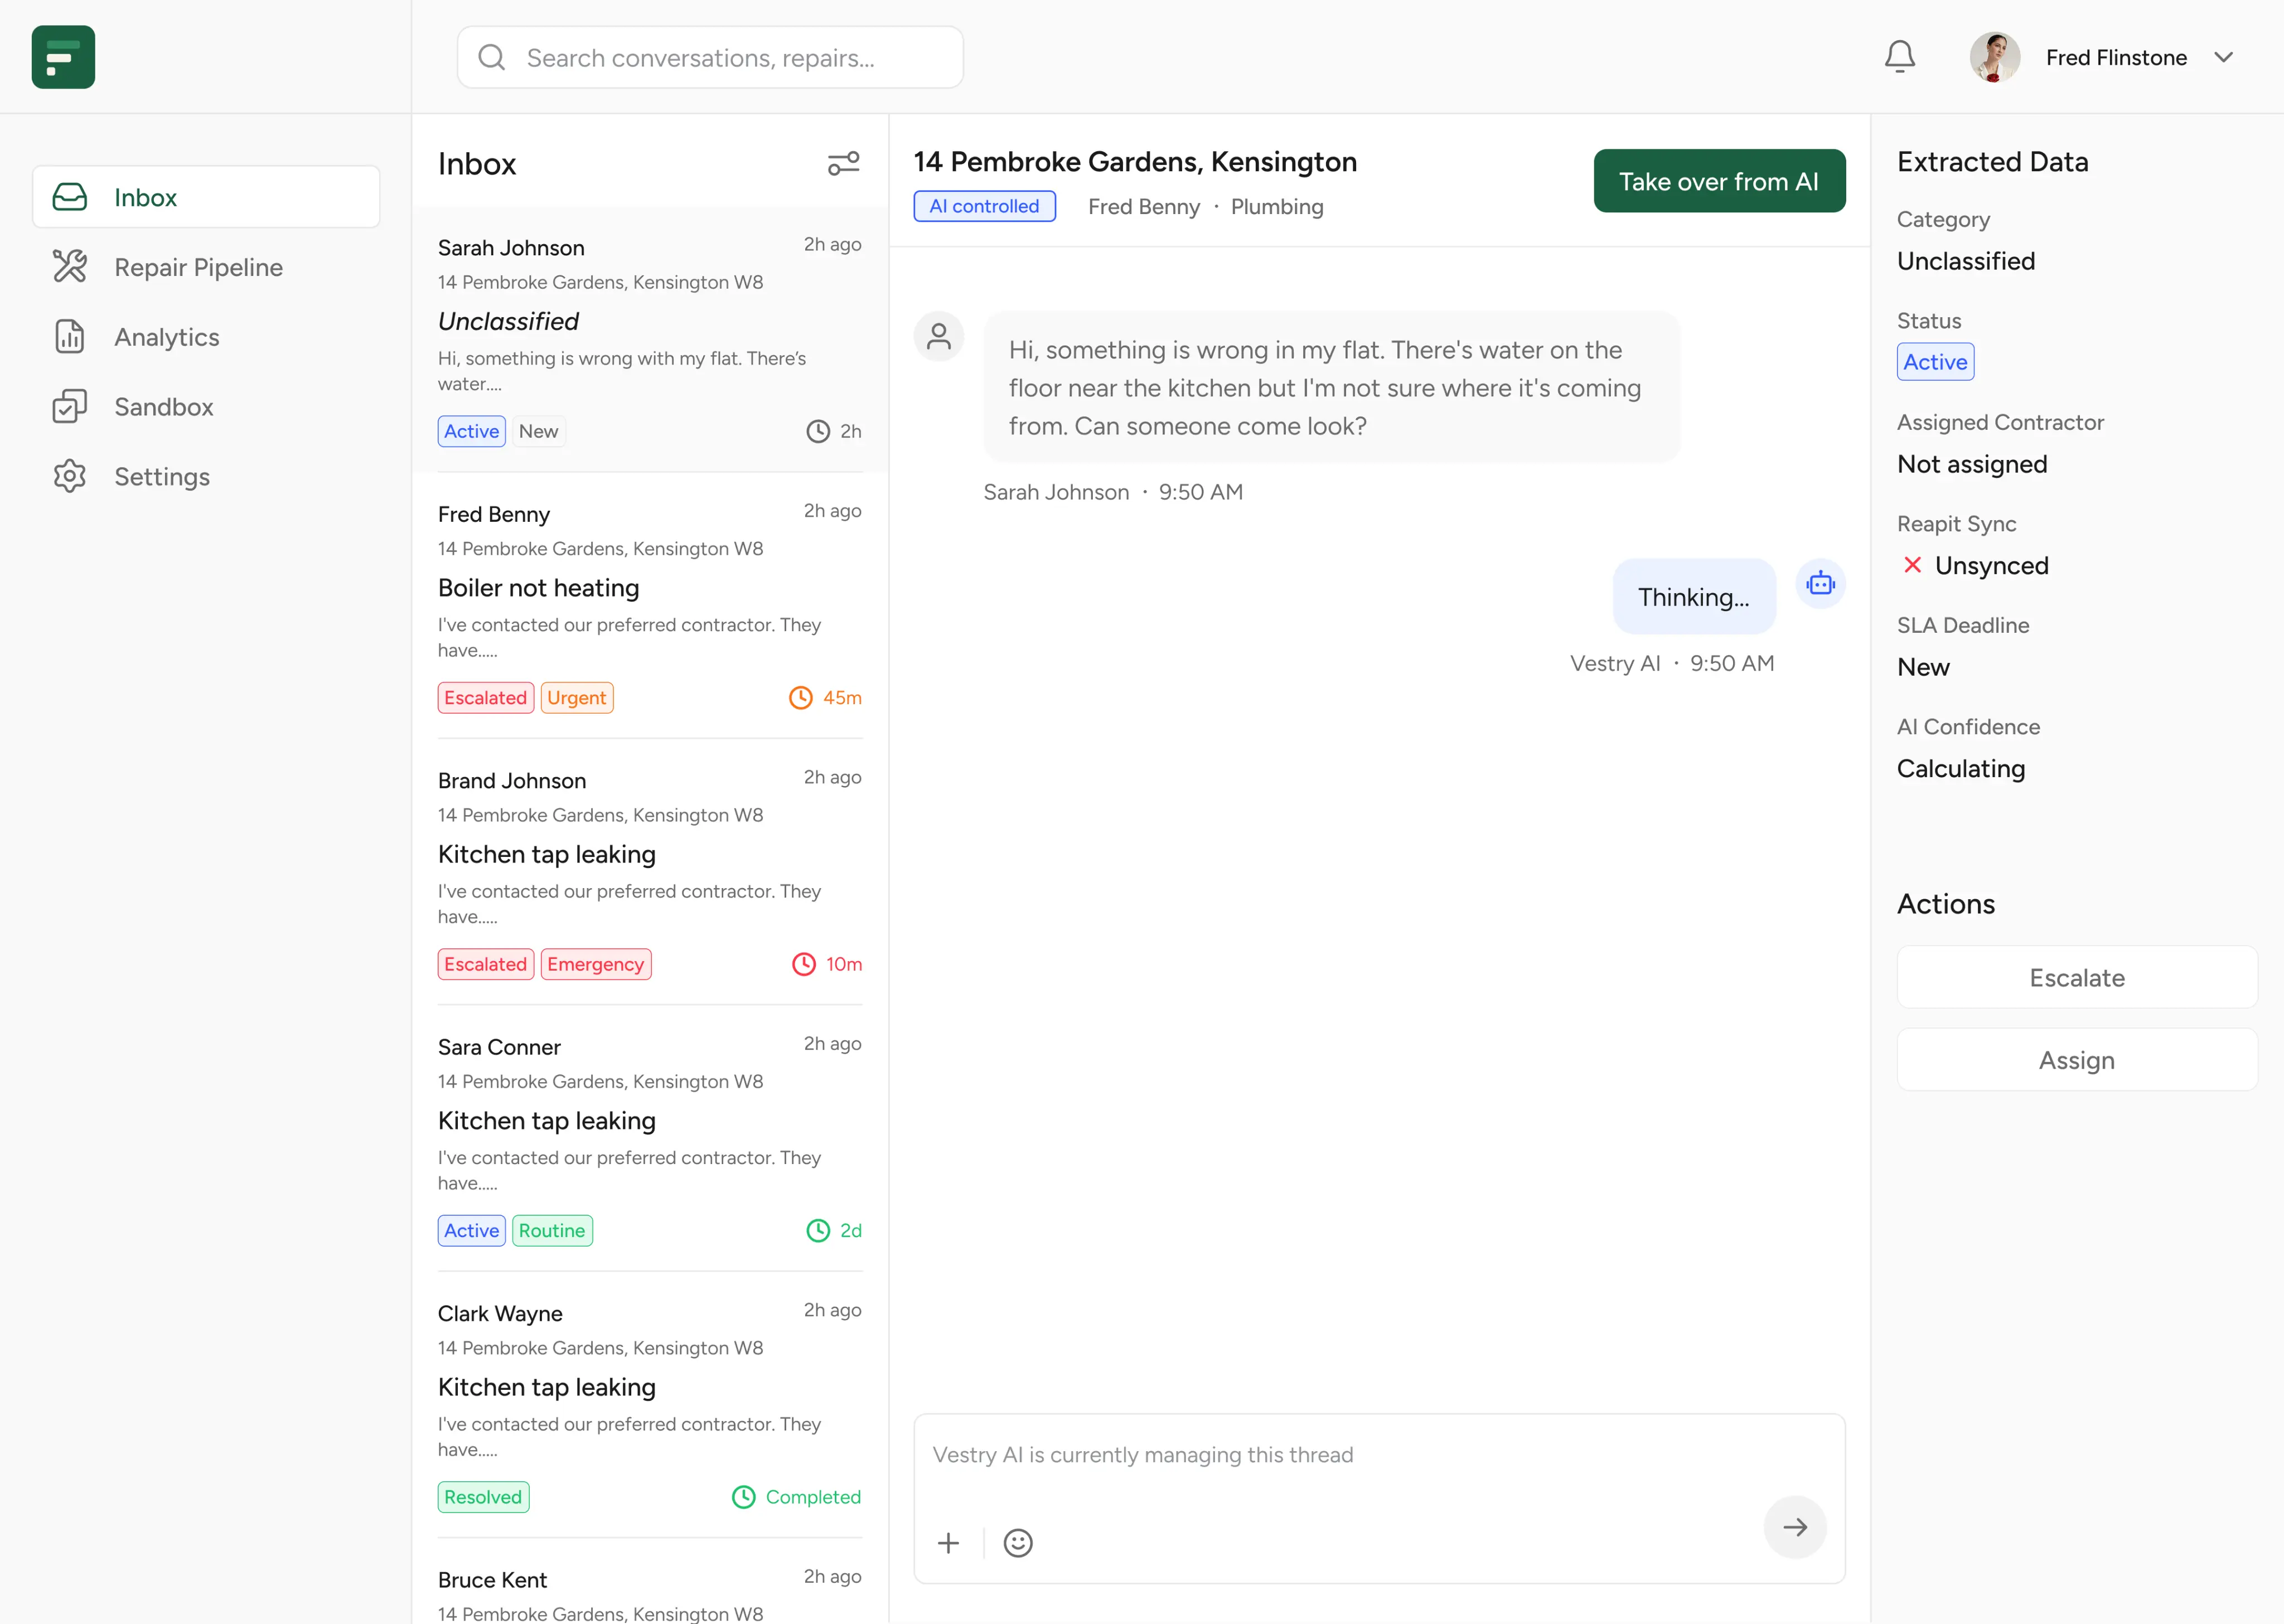The image size is (2284, 1624).
Task: Click the Repair Pipeline tools icon
Action: (69, 266)
